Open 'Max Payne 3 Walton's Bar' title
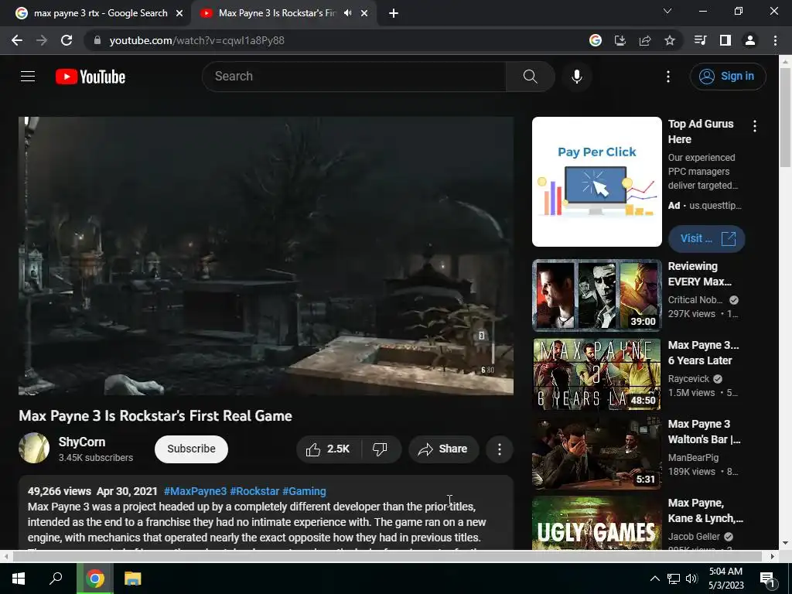Image resolution: width=792 pixels, height=594 pixels. pos(704,432)
